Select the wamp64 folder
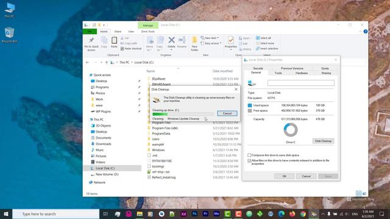The image size is (390, 219). click(158, 145)
